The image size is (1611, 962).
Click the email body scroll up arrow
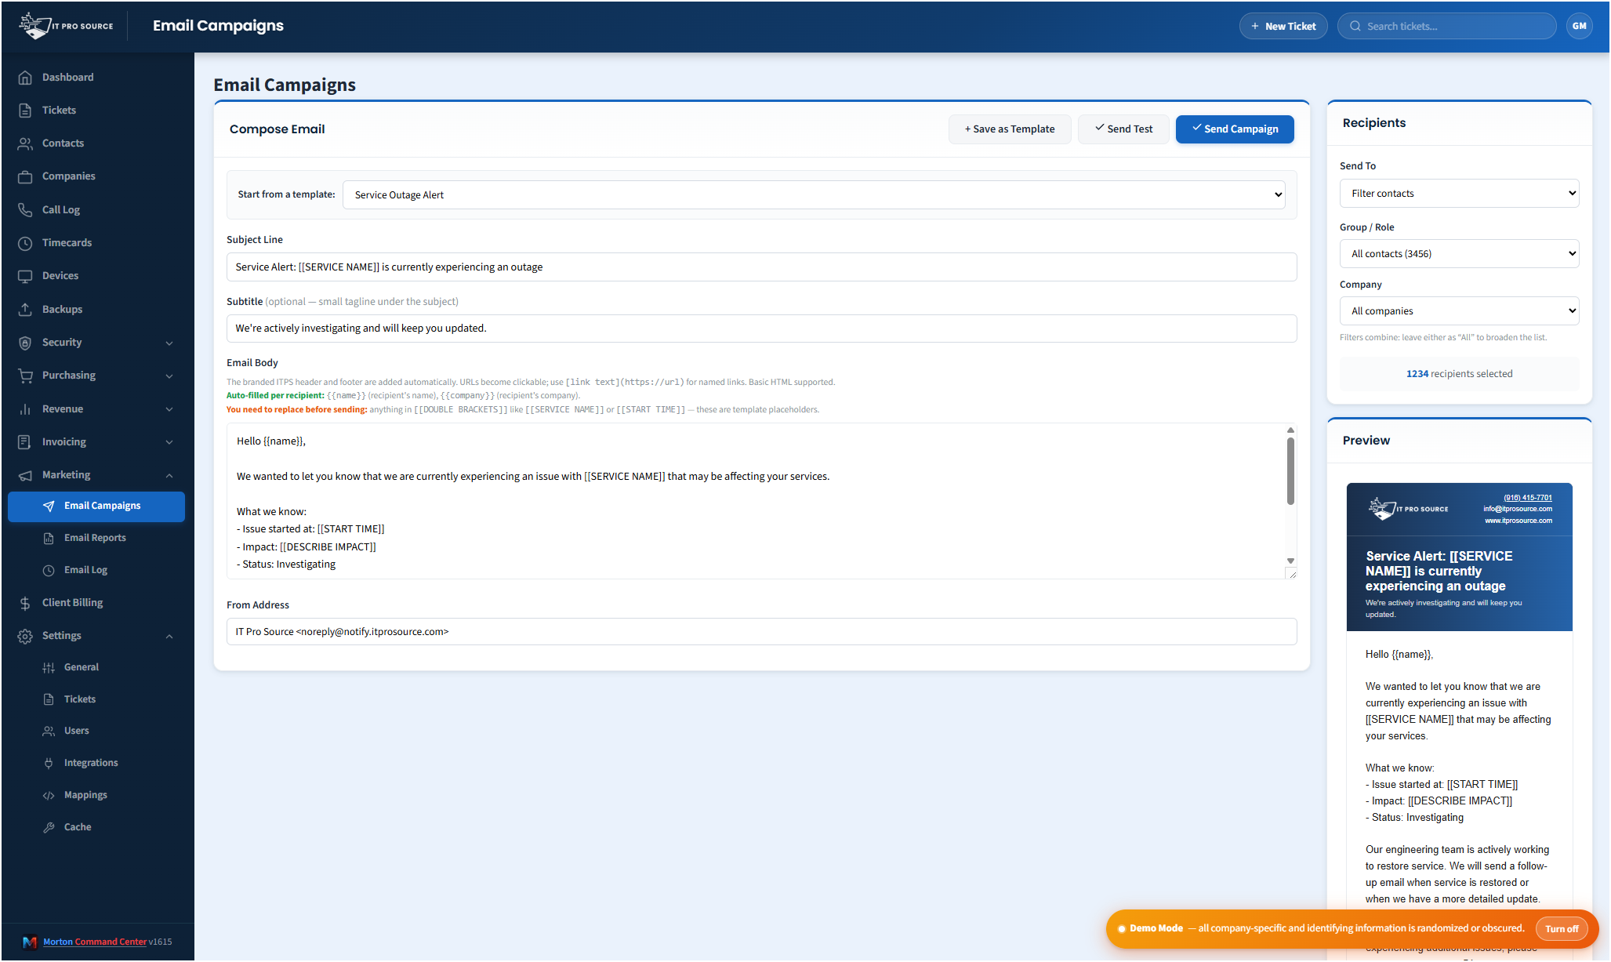pos(1290,430)
